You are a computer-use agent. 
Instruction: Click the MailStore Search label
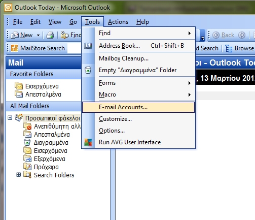click(x=43, y=48)
